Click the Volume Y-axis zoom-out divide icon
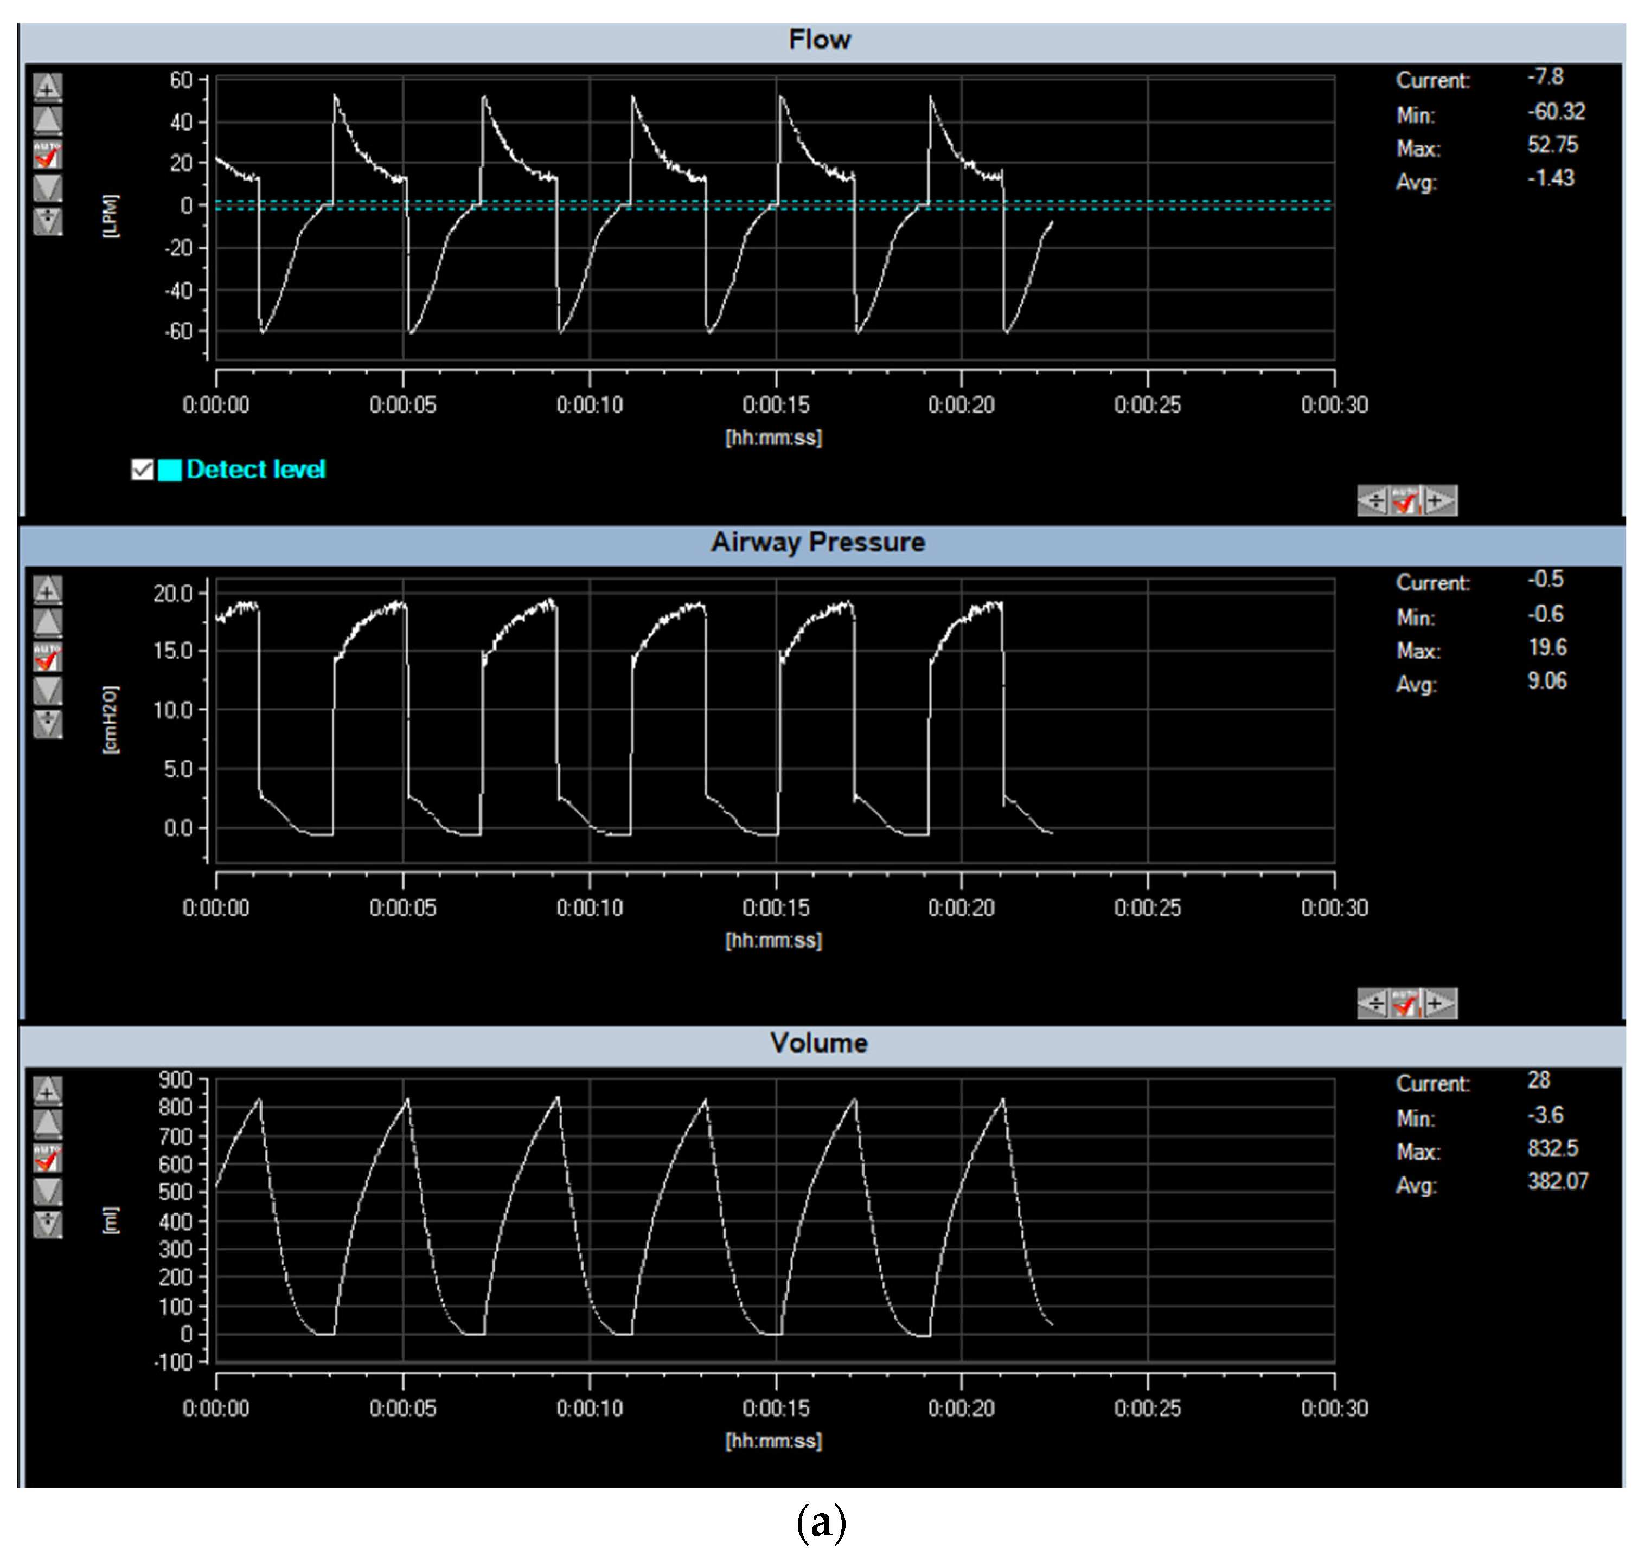 tap(47, 1224)
